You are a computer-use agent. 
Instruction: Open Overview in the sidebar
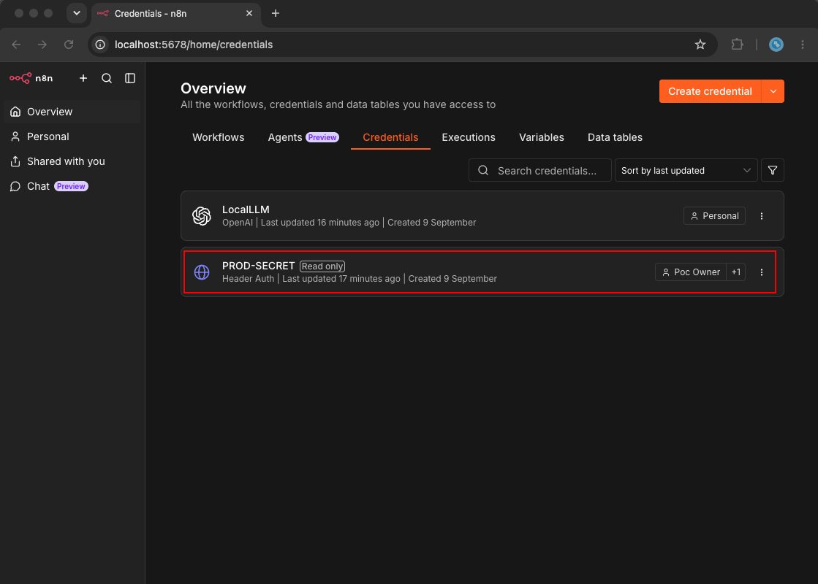[x=72, y=112]
